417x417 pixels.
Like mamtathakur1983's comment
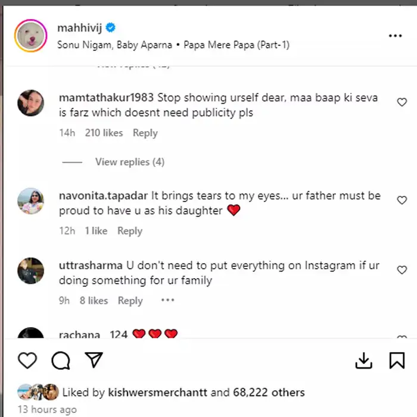[x=402, y=102]
